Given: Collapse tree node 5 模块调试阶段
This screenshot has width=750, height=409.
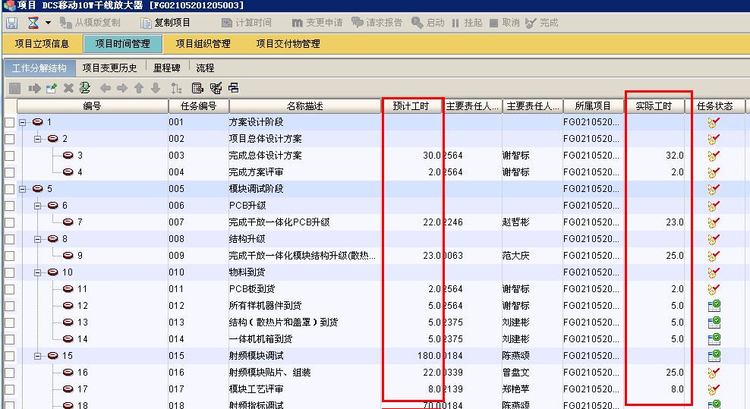Looking at the screenshot, I should [x=24, y=189].
